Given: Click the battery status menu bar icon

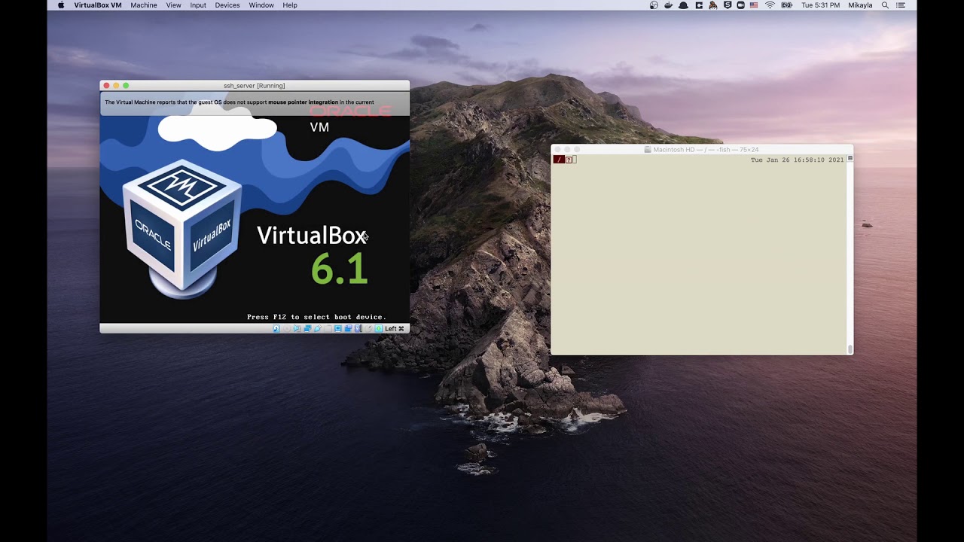Looking at the screenshot, I should 787,5.
